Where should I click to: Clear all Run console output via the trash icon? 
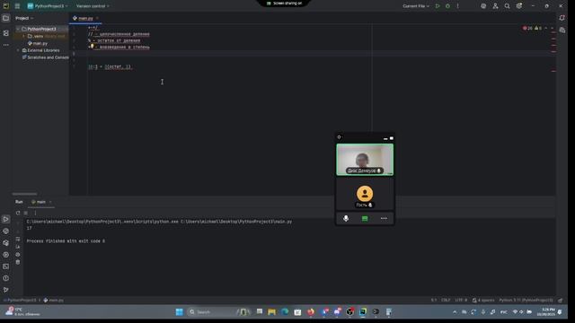coord(18,262)
